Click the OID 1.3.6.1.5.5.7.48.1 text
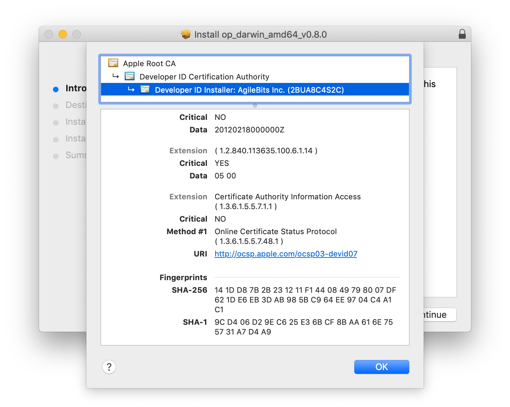The height and width of the screenshot is (407, 510). 249,241
